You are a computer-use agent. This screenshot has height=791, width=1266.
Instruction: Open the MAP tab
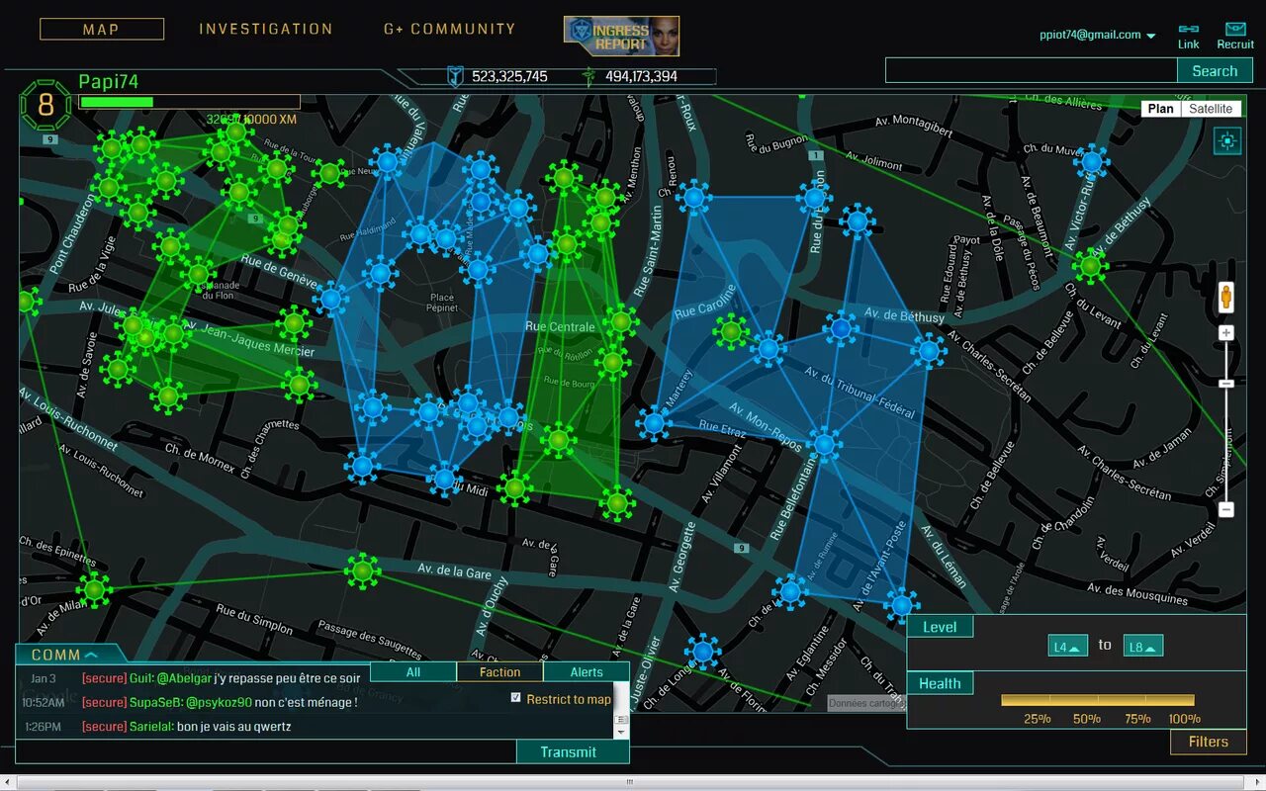click(x=102, y=29)
